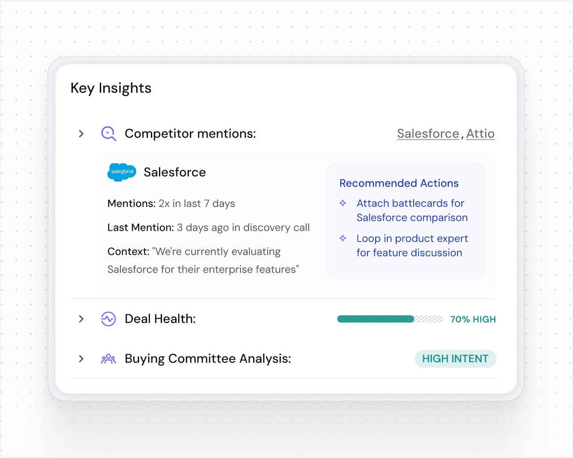Screen dimensions: 573x458
Task: Click the Deal Health progress bar
Action: click(390, 319)
